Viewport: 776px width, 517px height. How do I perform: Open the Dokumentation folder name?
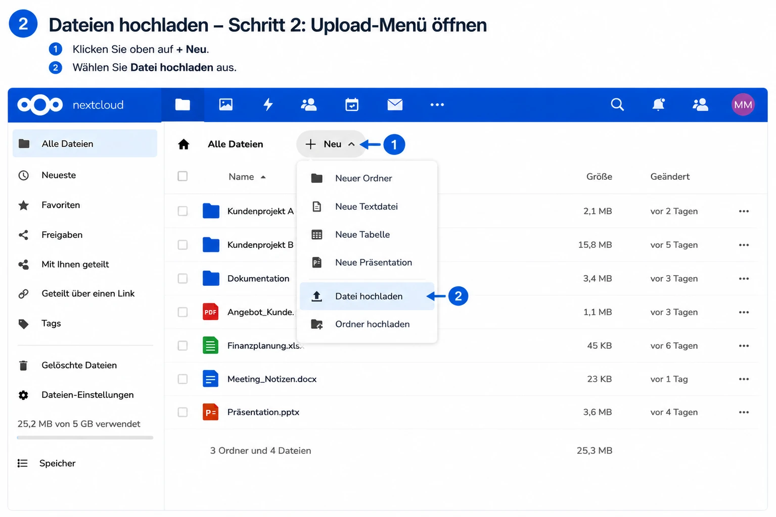pos(258,279)
